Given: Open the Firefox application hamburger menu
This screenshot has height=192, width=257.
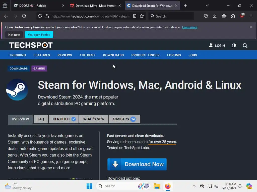Looking at the screenshot, I should click(251, 16).
